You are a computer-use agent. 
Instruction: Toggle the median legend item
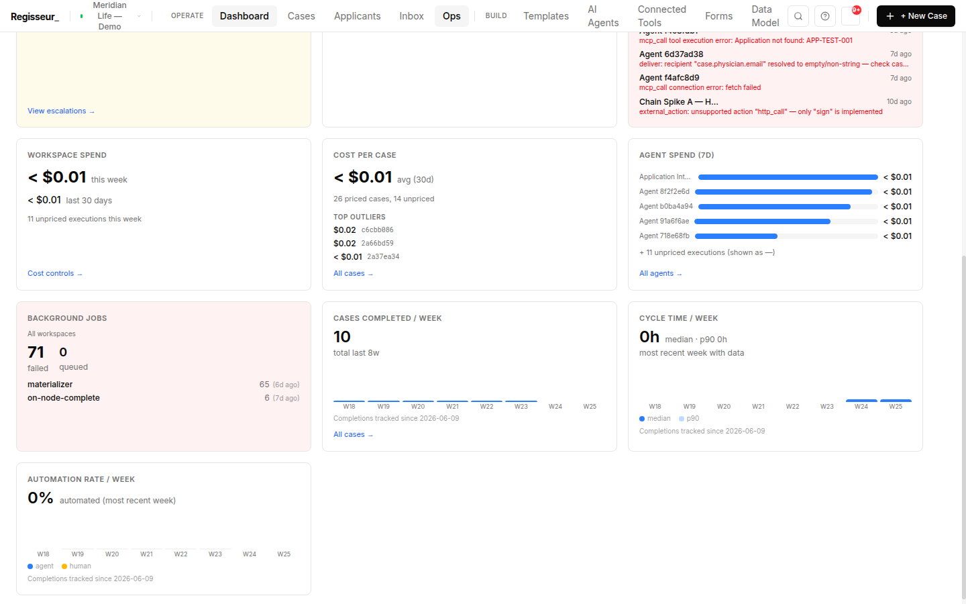[655, 419]
